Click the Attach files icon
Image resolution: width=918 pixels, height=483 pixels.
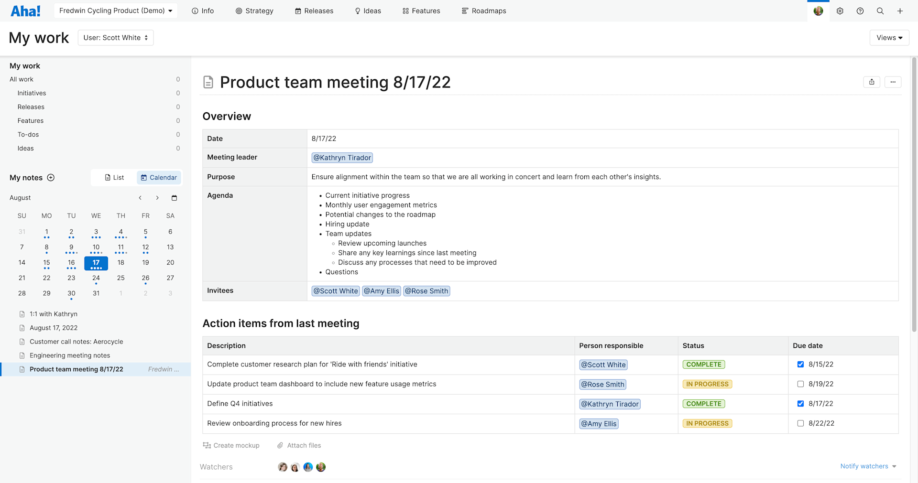[x=280, y=445]
